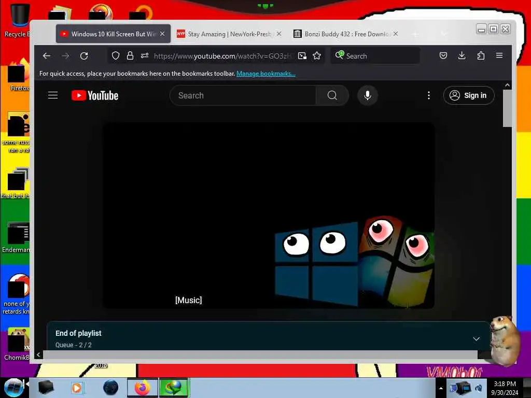
Task: Open the Firefox extensions menu
Action: click(481, 56)
